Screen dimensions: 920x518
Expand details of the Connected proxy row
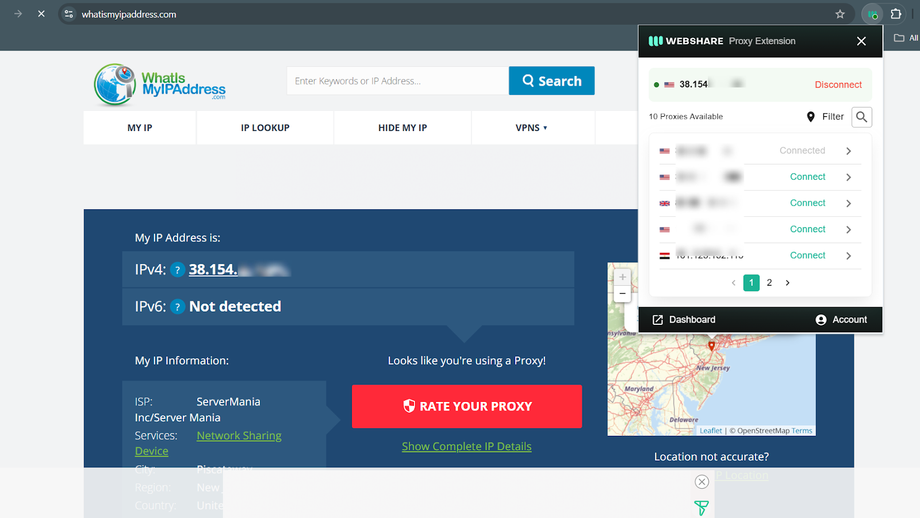849,151
